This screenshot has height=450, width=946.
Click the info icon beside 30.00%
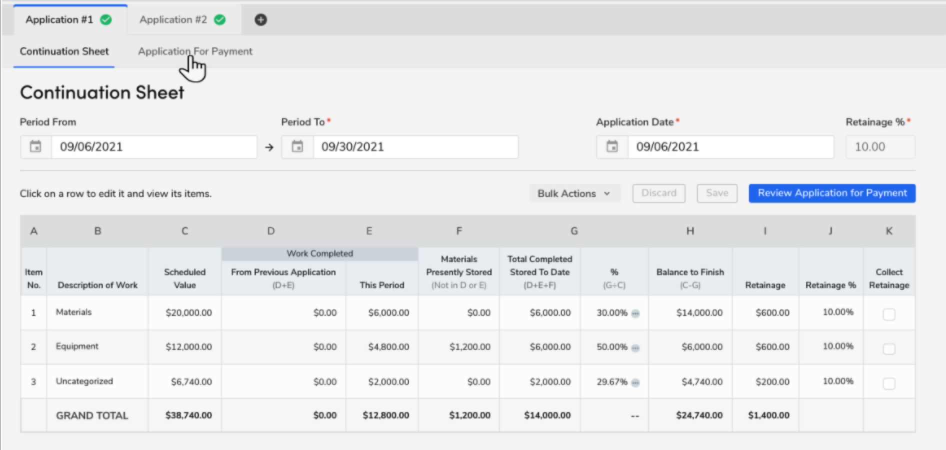pyautogui.click(x=635, y=313)
